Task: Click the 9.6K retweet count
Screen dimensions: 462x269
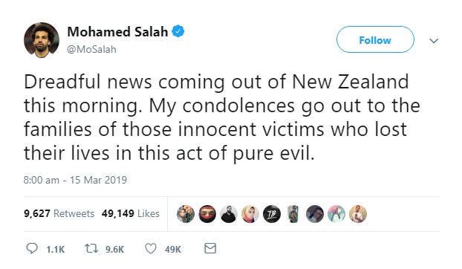Action: point(114,250)
